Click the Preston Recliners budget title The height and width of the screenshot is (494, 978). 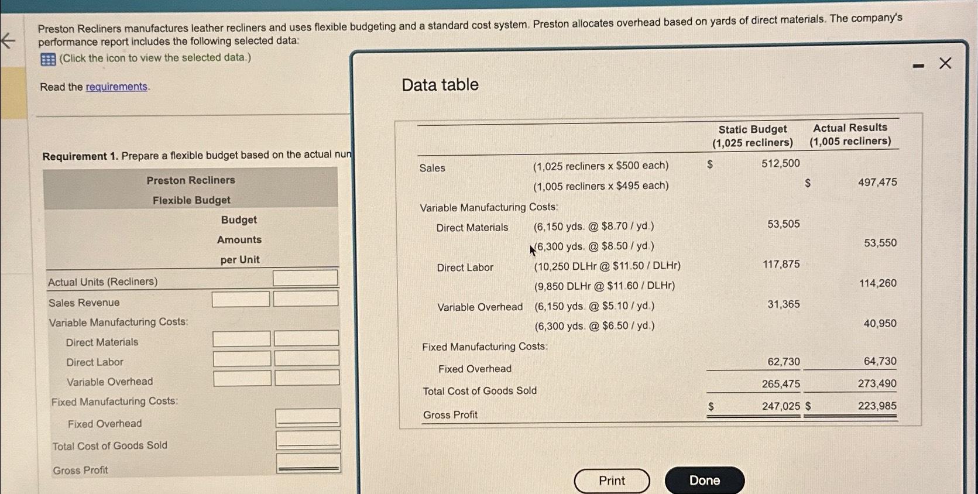tap(191, 180)
